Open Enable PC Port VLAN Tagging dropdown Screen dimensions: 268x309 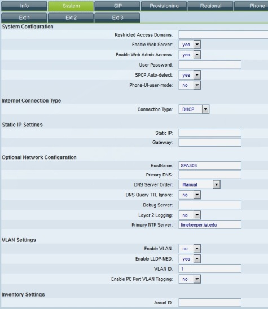(190, 279)
